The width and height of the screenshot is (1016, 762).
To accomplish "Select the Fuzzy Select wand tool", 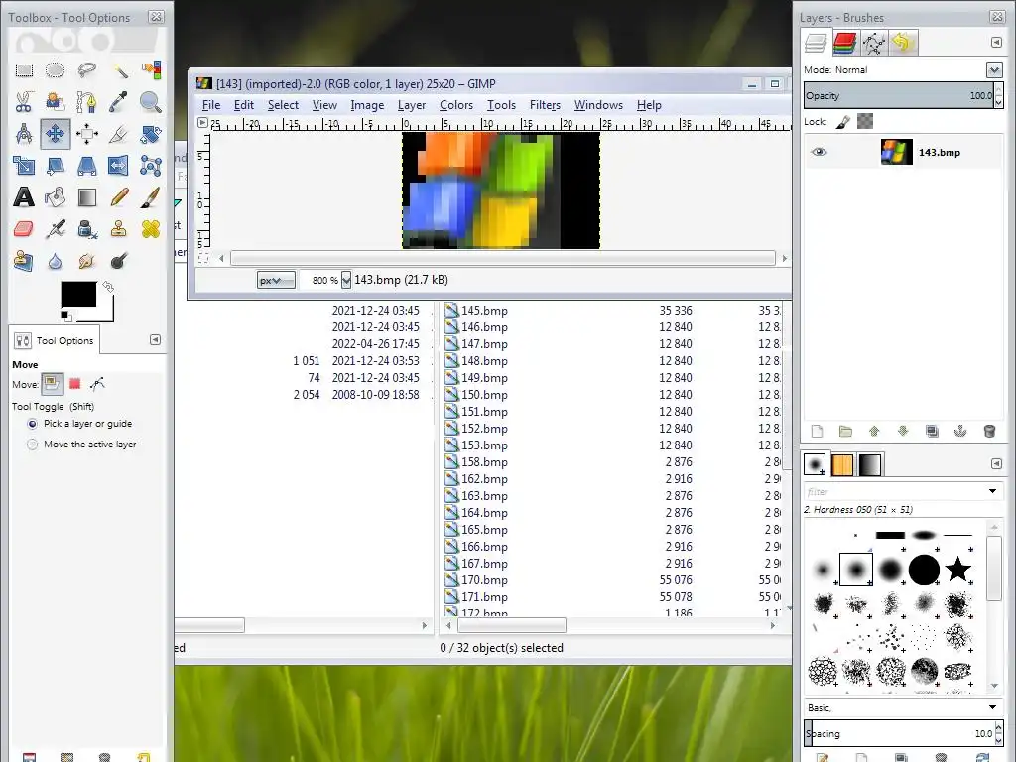I will coord(119,70).
